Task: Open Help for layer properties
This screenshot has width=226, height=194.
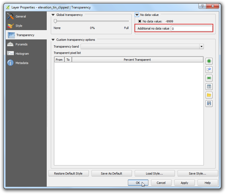Action: tap(208, 183)
